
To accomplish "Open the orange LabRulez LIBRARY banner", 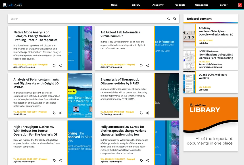I will click(210, 124).
